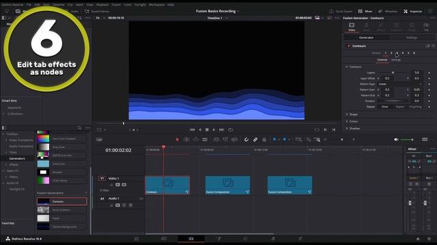Open the Metadata panel button
The height and width of the screenshot is (245, 437).
[x=388, y=12]
